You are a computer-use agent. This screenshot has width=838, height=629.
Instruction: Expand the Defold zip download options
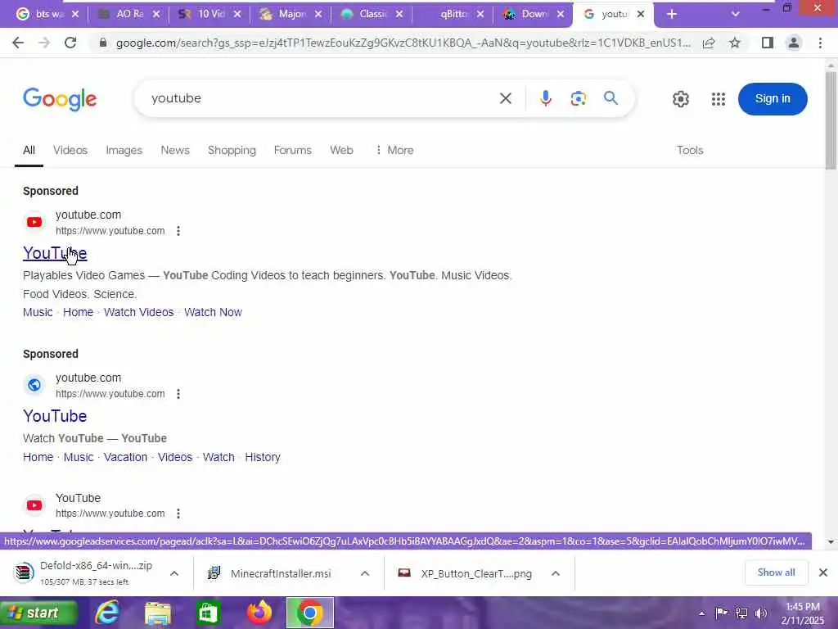click(x=174, y=573)
